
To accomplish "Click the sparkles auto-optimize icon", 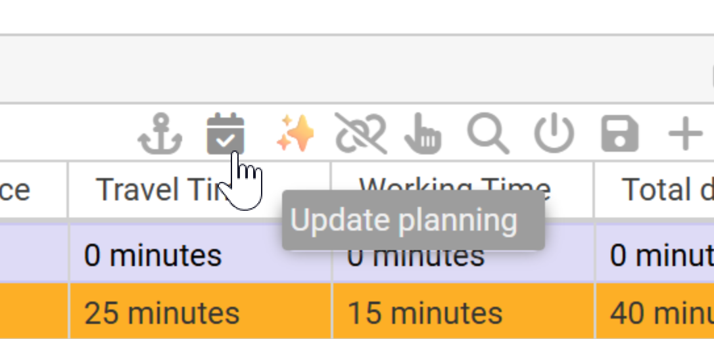I will (x=295, y=133).
